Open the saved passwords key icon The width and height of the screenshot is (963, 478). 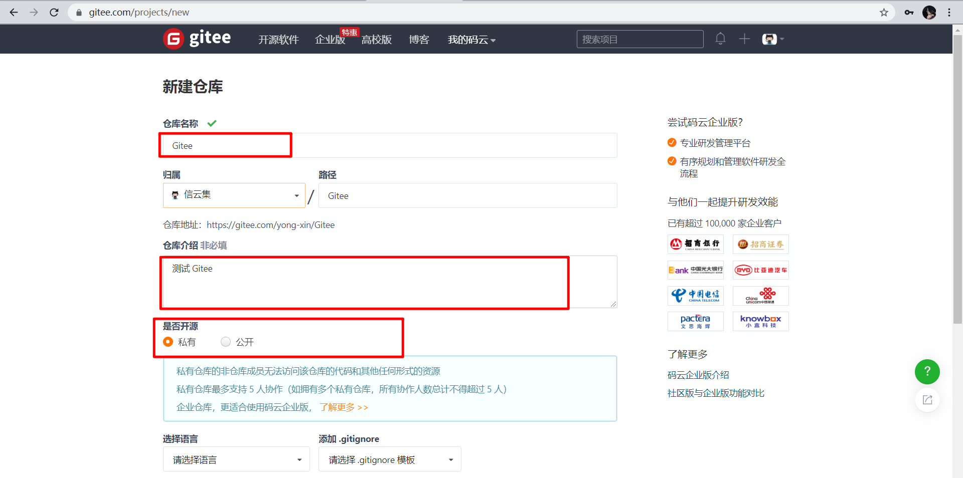[x=909, y=12]
